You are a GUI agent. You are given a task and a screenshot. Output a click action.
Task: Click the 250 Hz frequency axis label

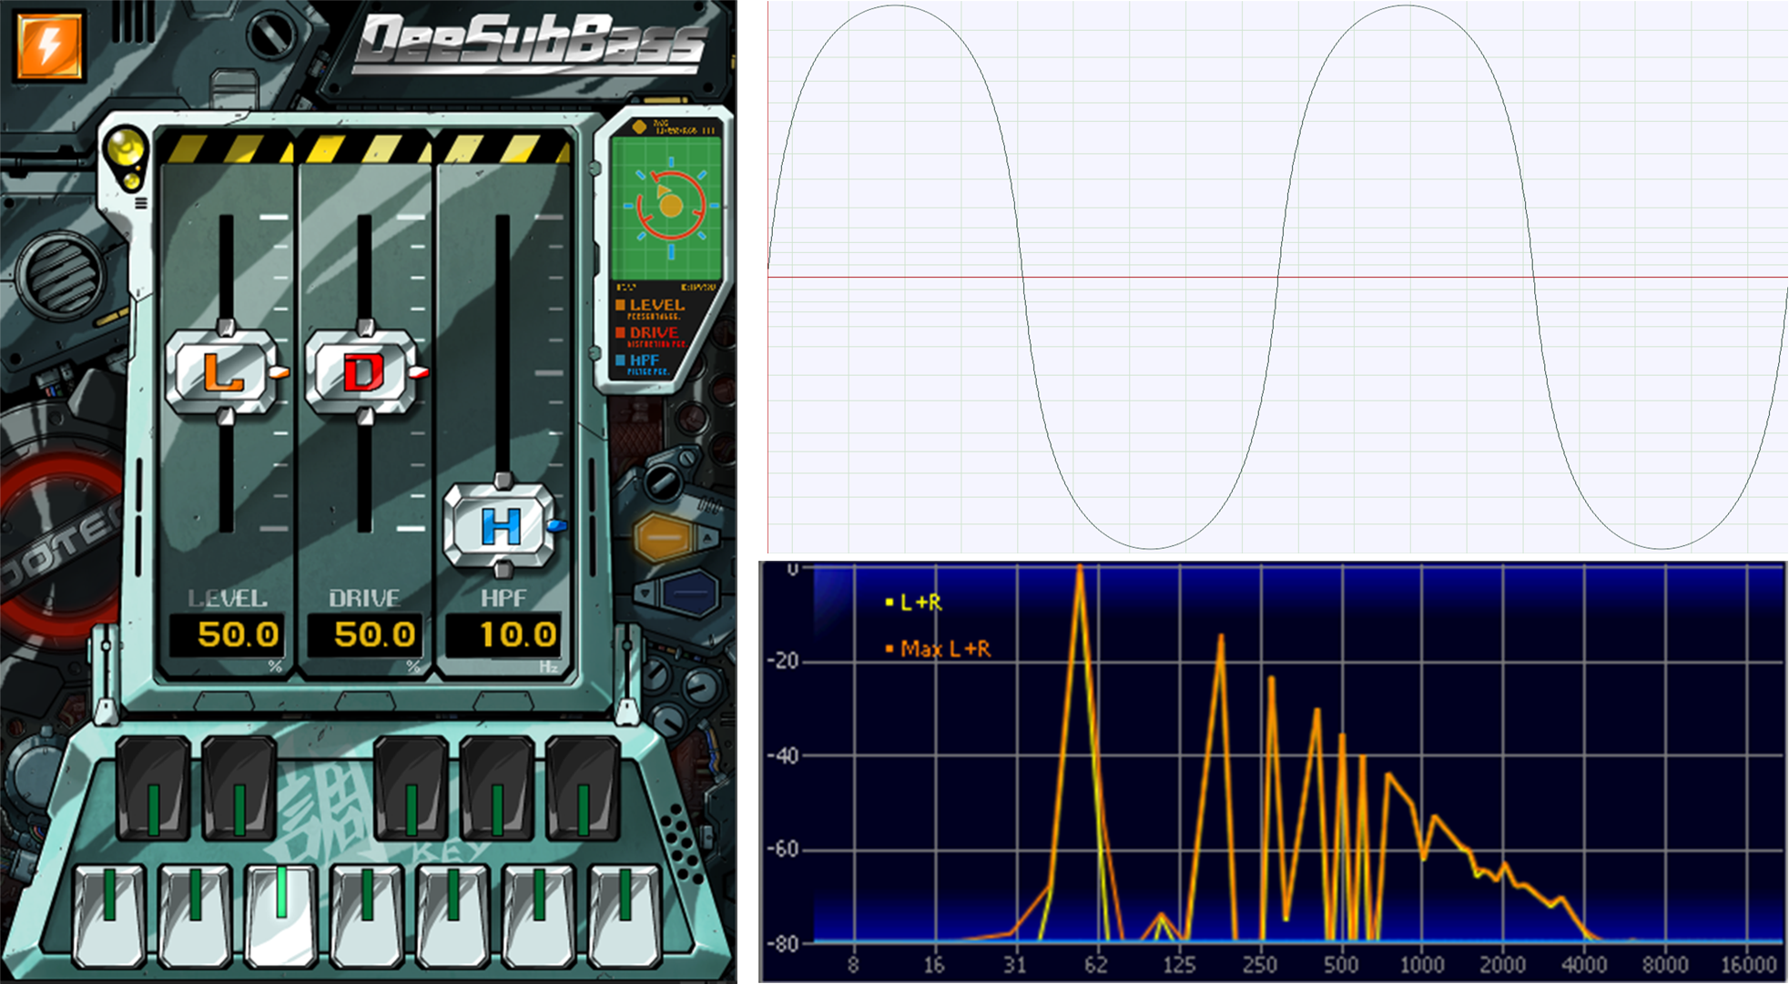click(1259, 964)
